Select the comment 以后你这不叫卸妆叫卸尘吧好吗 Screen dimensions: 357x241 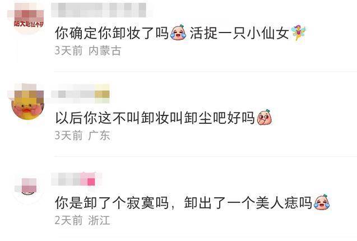click(155, 118)
